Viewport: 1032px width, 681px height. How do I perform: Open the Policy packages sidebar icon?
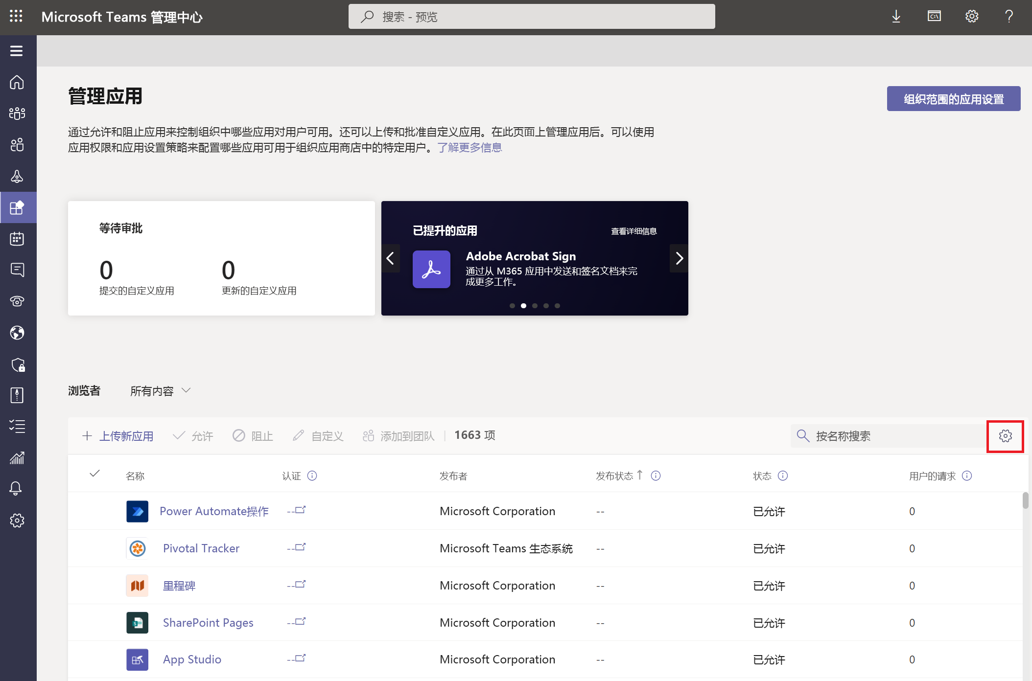[17, 395]
